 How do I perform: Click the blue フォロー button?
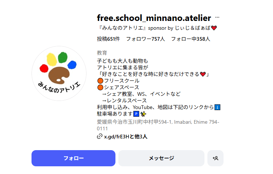(73, 158)
